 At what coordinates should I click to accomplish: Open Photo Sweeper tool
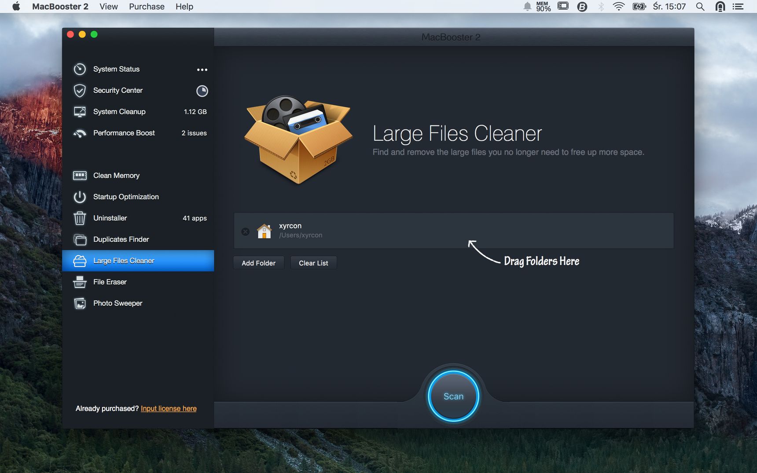point(138,304)
